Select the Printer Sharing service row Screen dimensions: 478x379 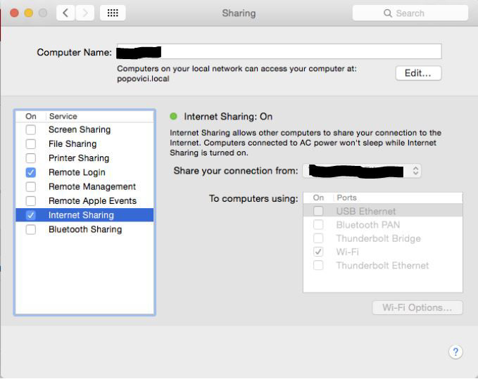pos(84,158)
